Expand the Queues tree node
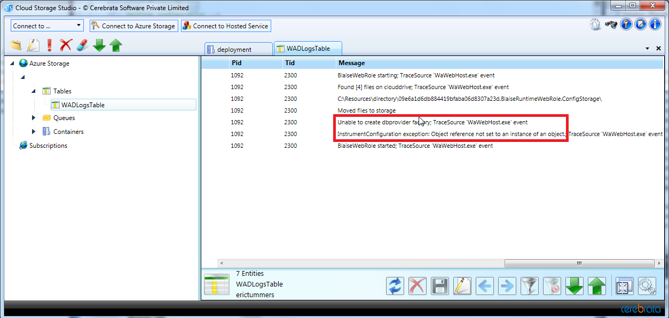Image resolution: width=669 pixels, height=318 pixels. (34, 118)
